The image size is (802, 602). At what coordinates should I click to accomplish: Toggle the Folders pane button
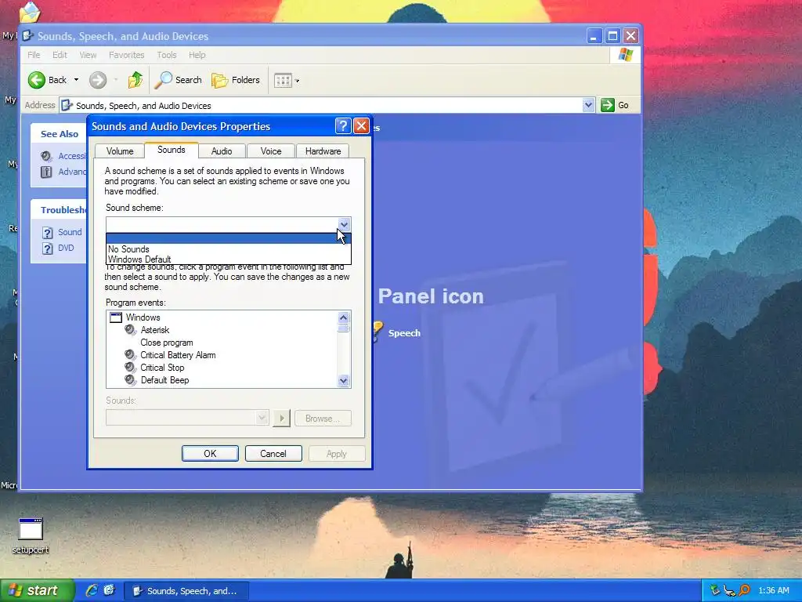(x=236, y=80)
